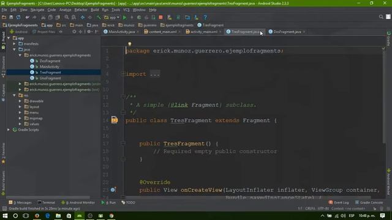Image resolution: width=392 pixels, height=220 pixels.
Task: Click the Find magnifier icon
Action: point(67,17)
